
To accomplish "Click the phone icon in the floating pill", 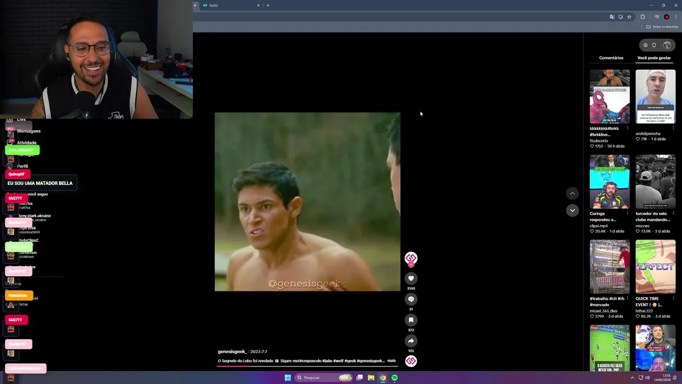I will click(x=654, y=45).
